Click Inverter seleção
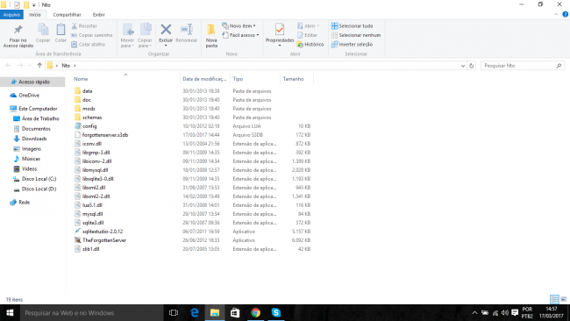This screenshot has width=570, height=321. pyautogui.click(x=353, y=45)
